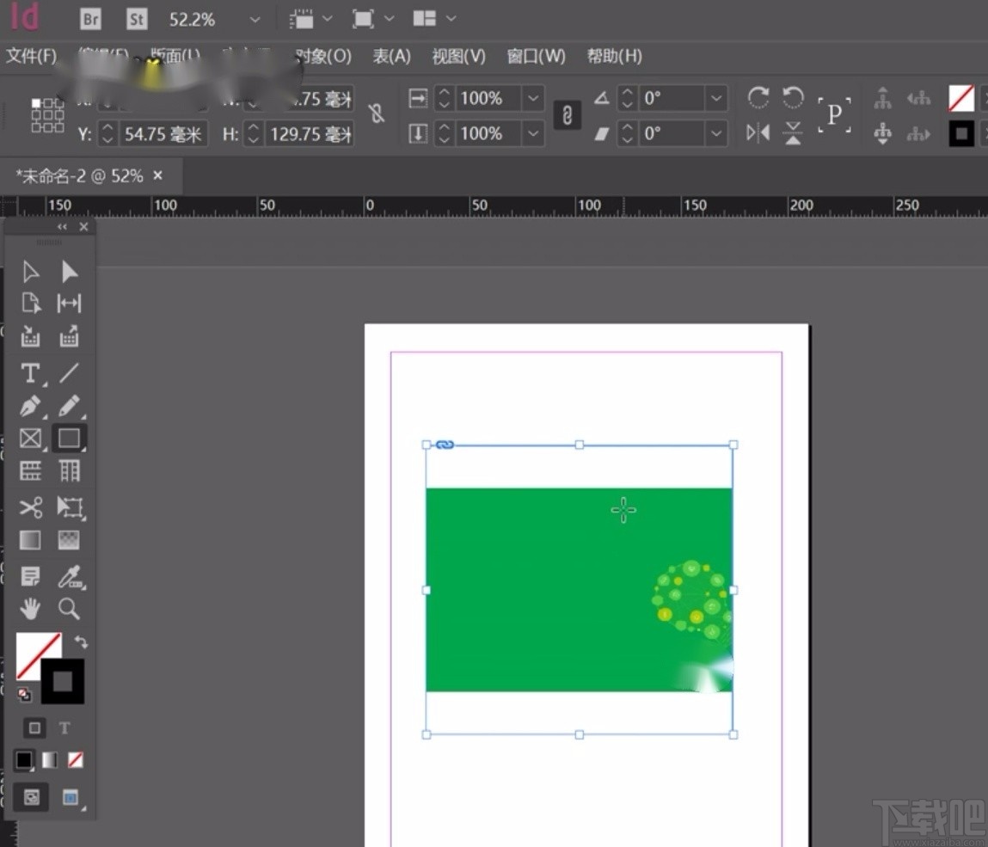Click the swap fill and stroke arrow
This screenshot has height=847, width=988.
click(81, 641)
